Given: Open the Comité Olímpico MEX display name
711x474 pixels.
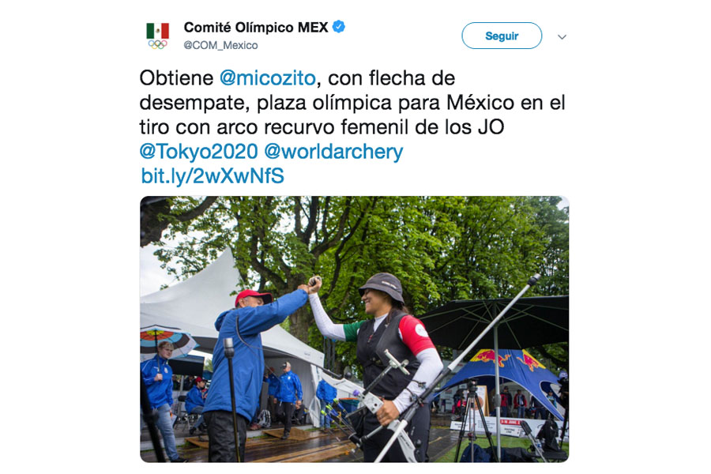Looking at the screenshot, I should (x=256, y=27).
